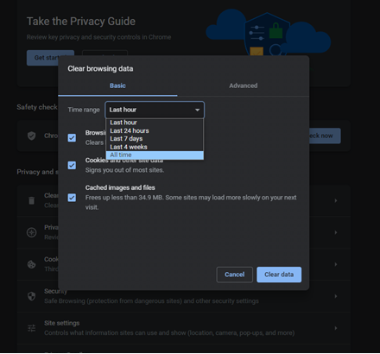380x354 pixels.
Task: Click the Clear data button
Action: (x=279, y=275)
